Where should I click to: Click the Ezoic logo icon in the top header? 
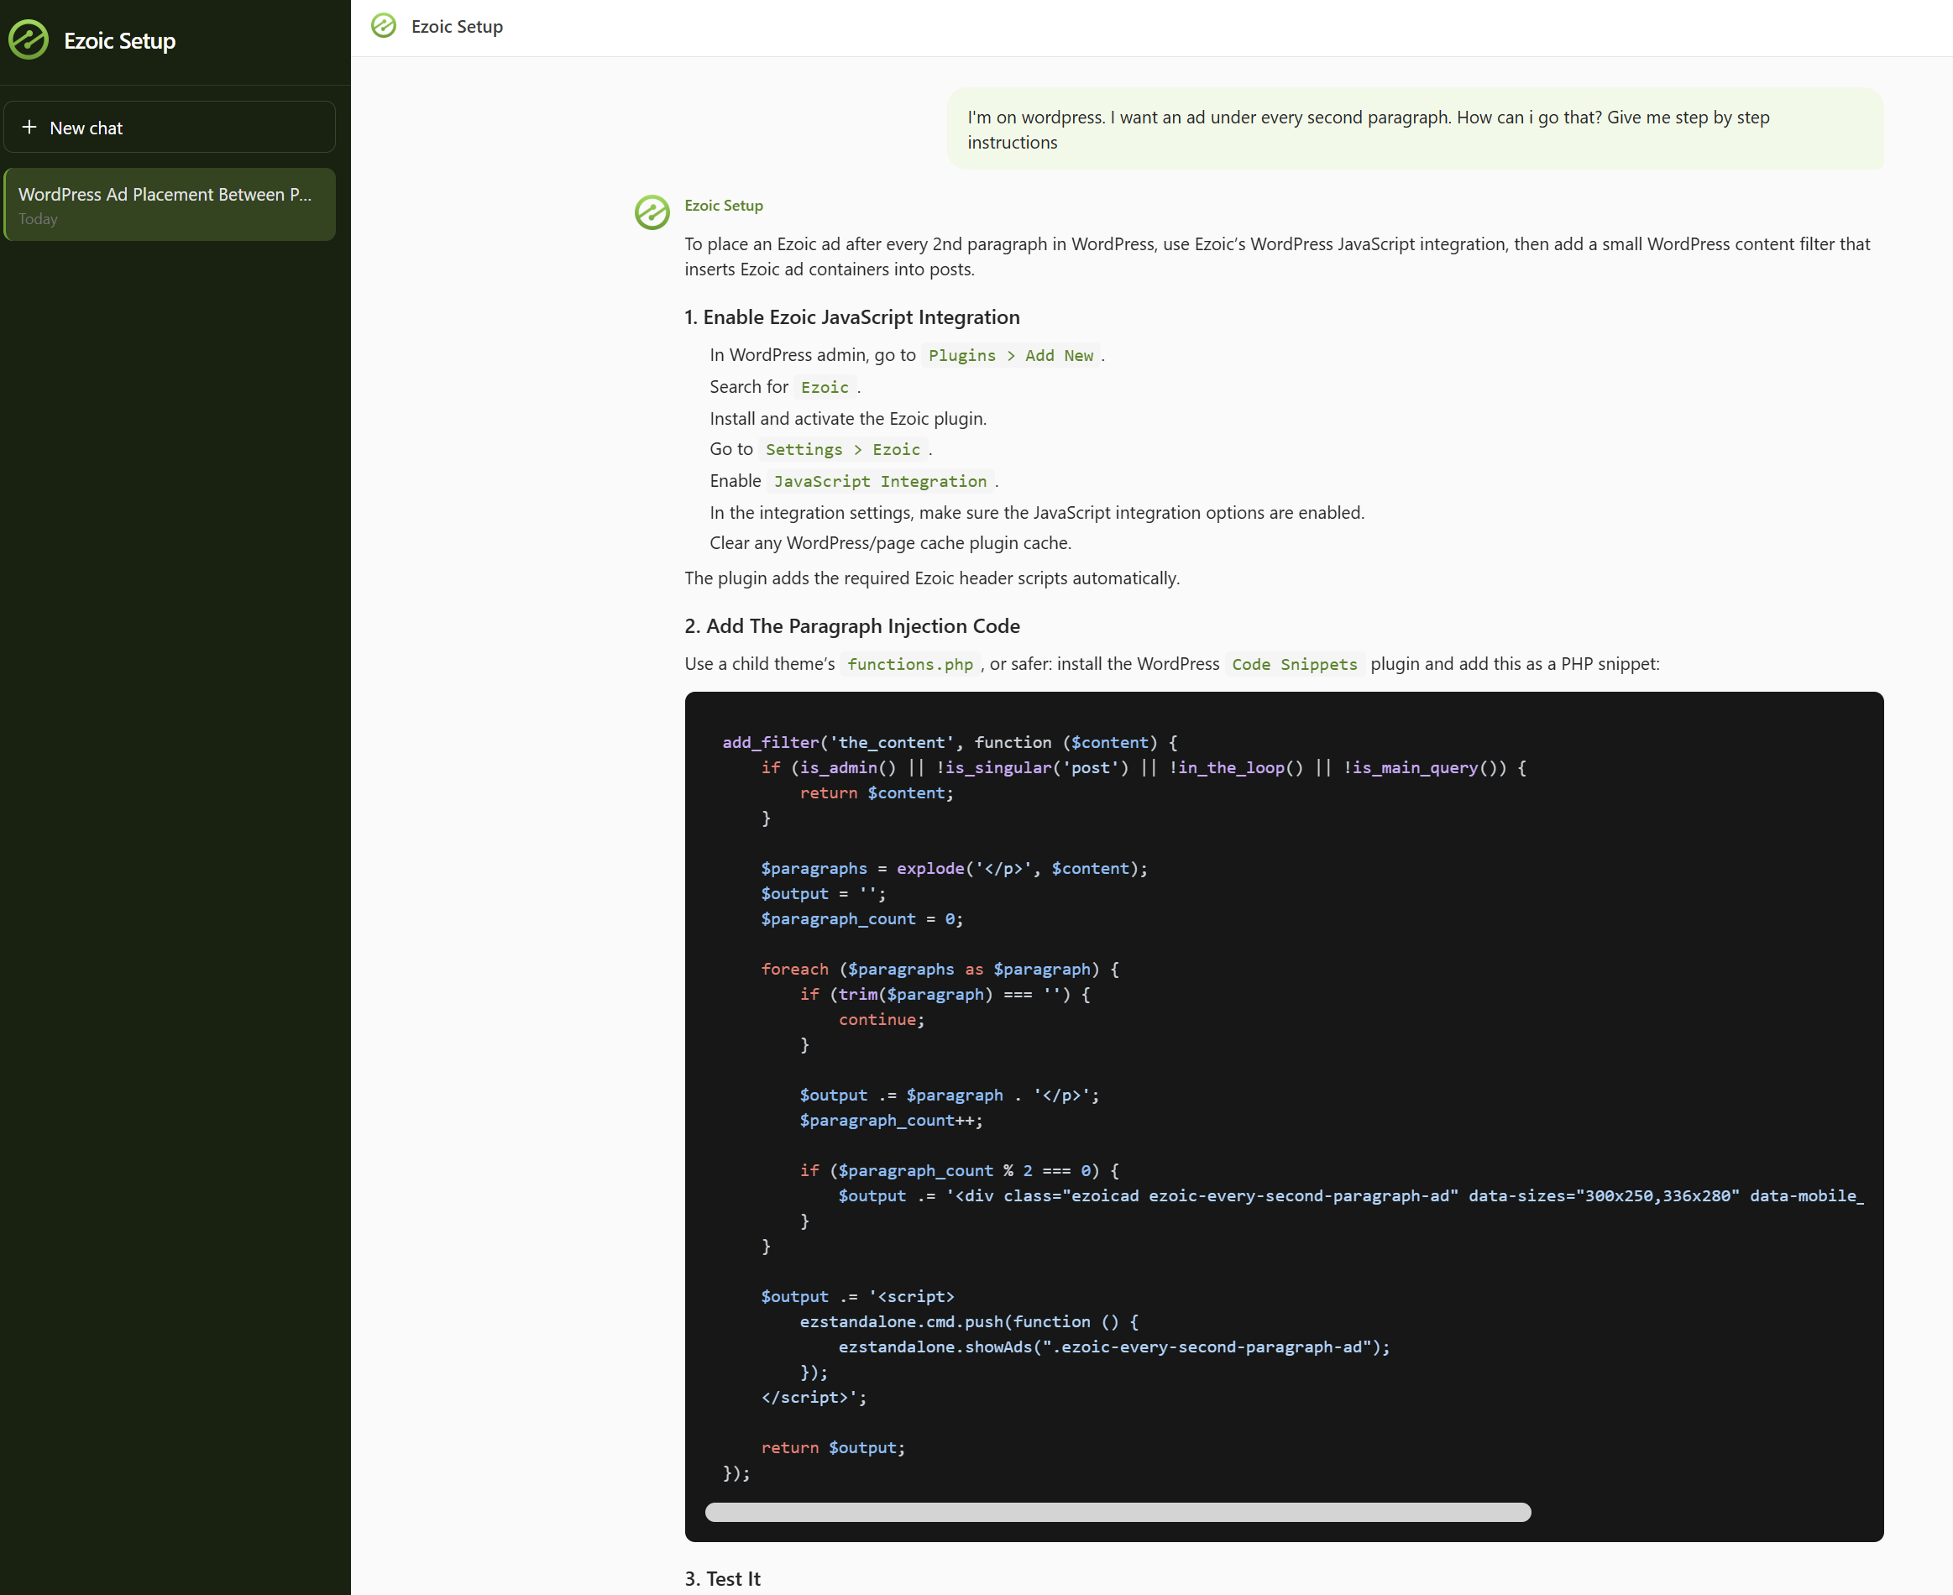point(383,26)
